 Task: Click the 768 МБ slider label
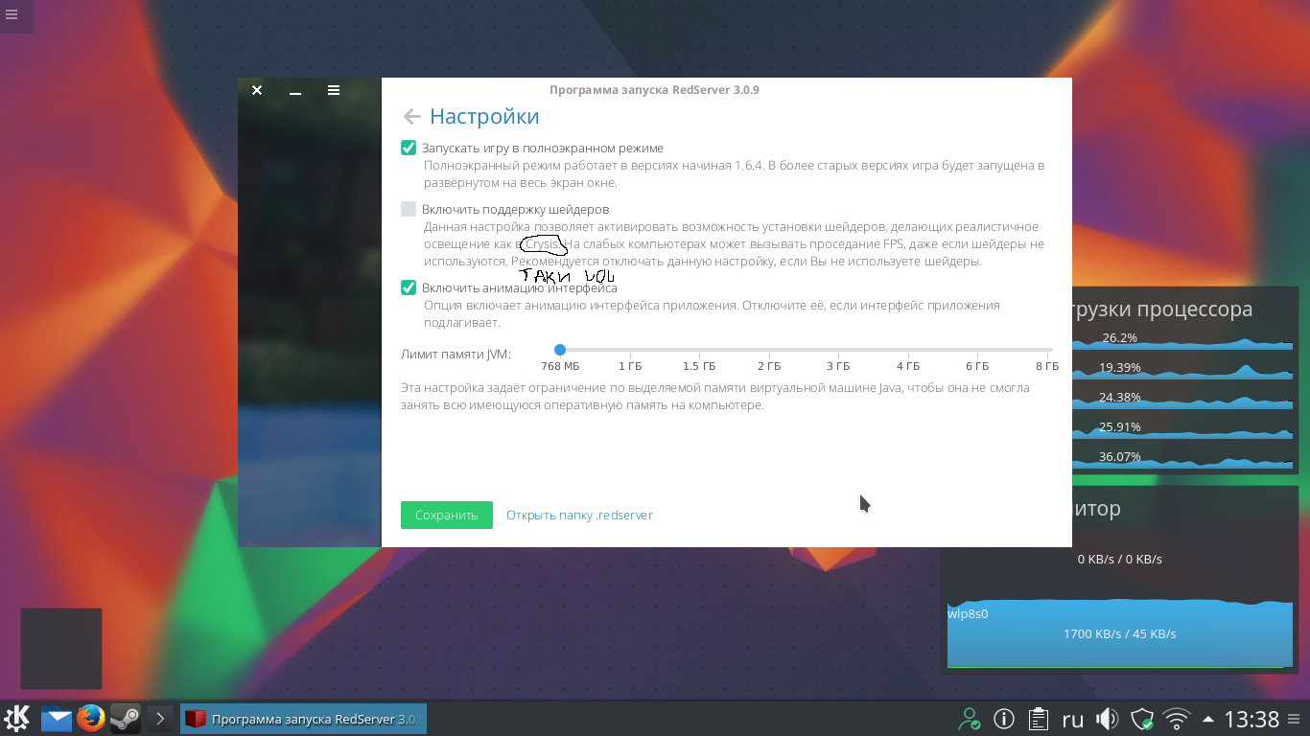pyautogui.click(x=560, y=366)
